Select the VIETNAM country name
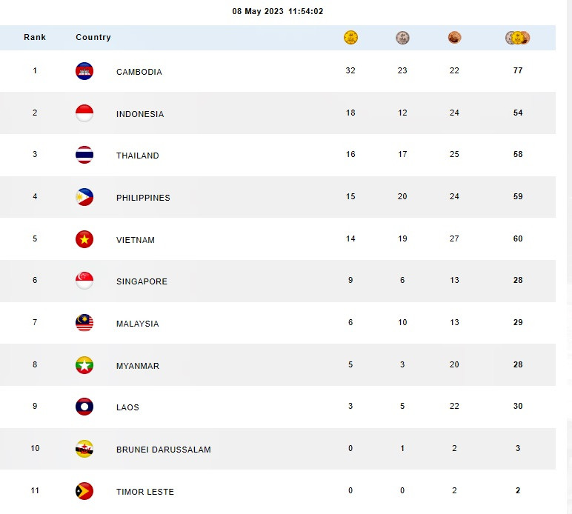The height and width of the screenshot is (514, 572). click(136, 240)
